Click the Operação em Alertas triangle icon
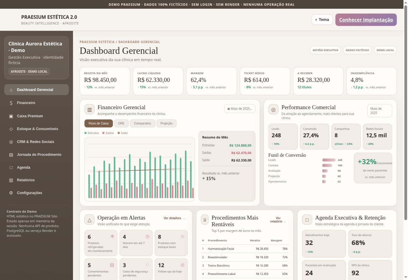Screen dimensions: 408x280 [90, 220]
